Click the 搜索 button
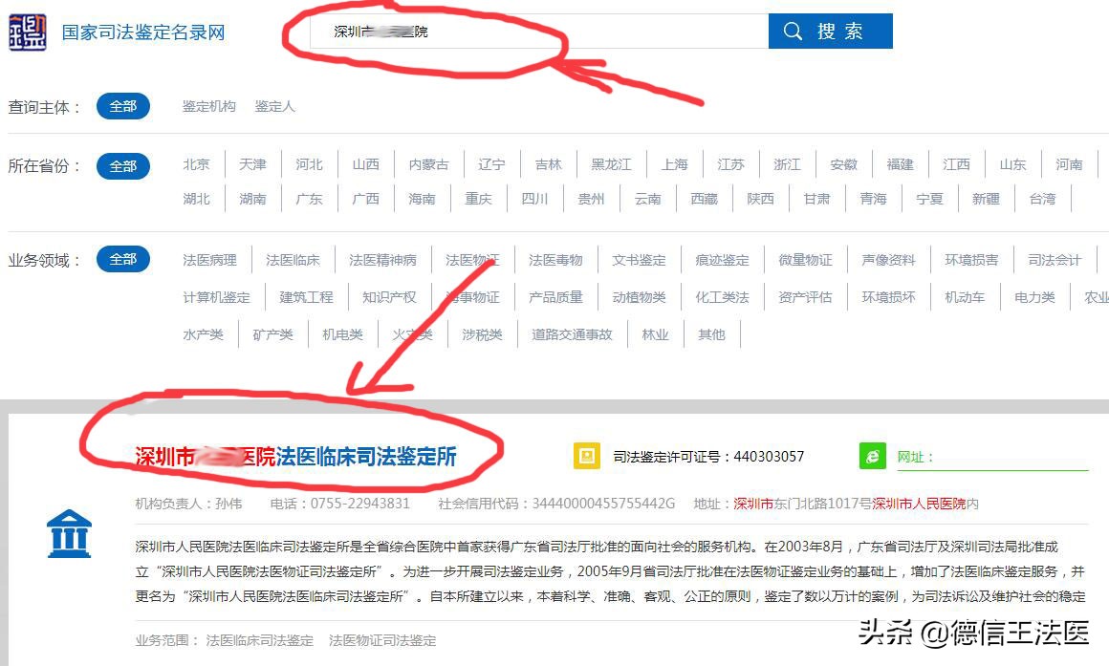The height and width of the screenshot is (666, 1109). click(831, 32)
